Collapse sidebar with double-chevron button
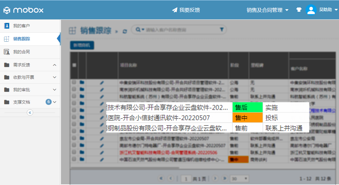339x185 pixels. pyautogui.click(x=30, y=113)
